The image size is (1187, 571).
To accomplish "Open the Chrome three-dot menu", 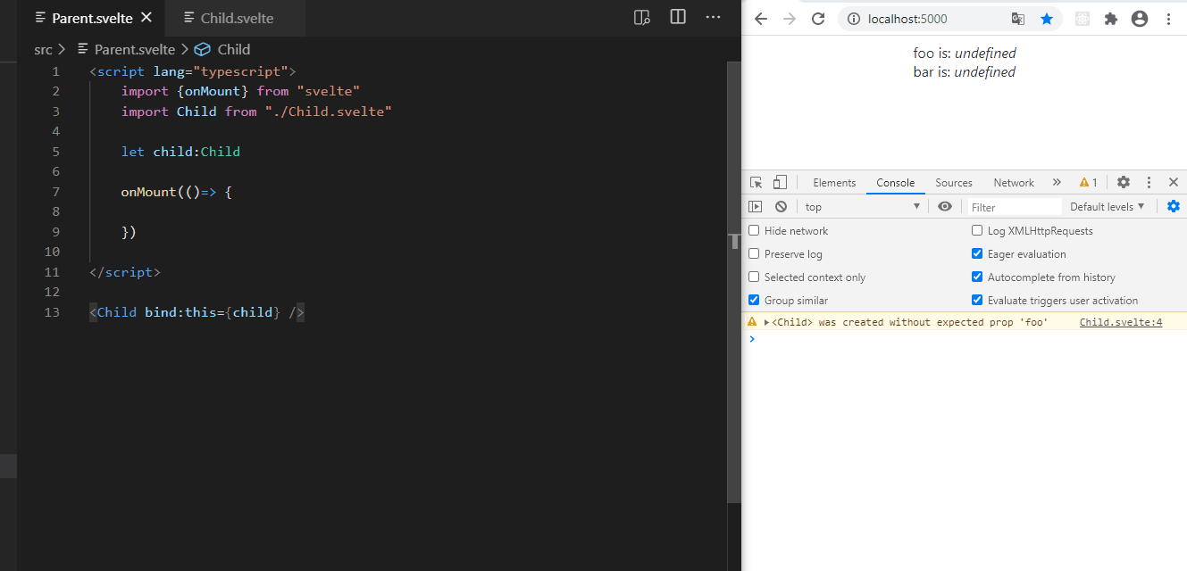I will (1168, 19).
